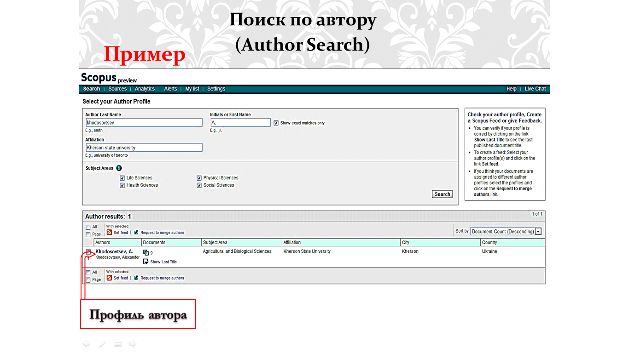Viewport: 629px width, 353px height.
Task: Check the top Page checkbox
Action: pos(88,234)
